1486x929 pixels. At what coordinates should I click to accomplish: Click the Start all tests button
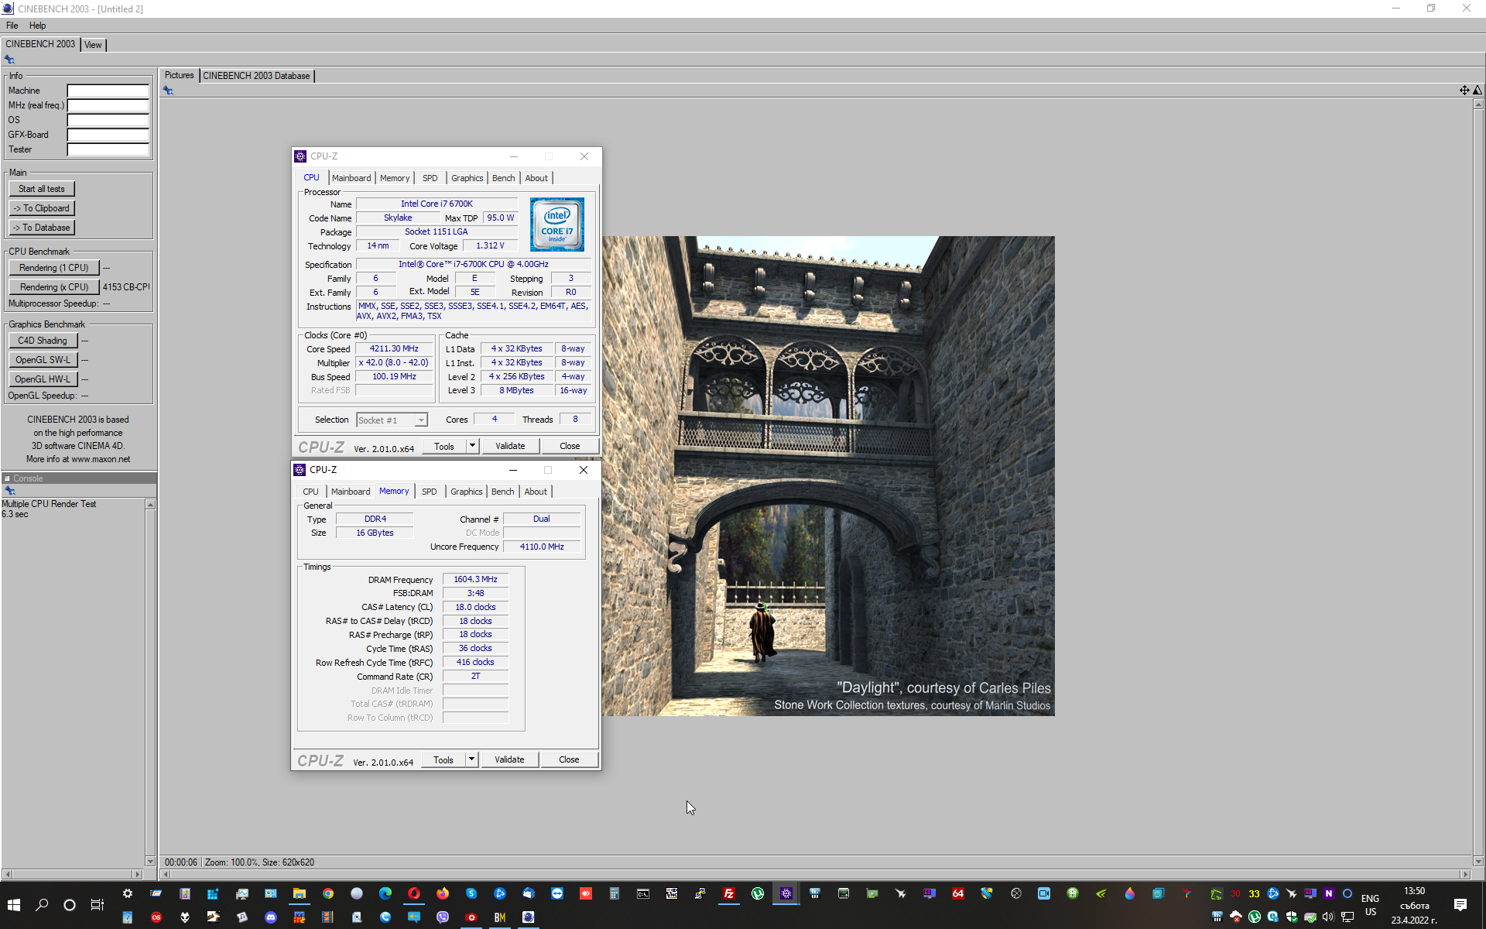(42, 189)
